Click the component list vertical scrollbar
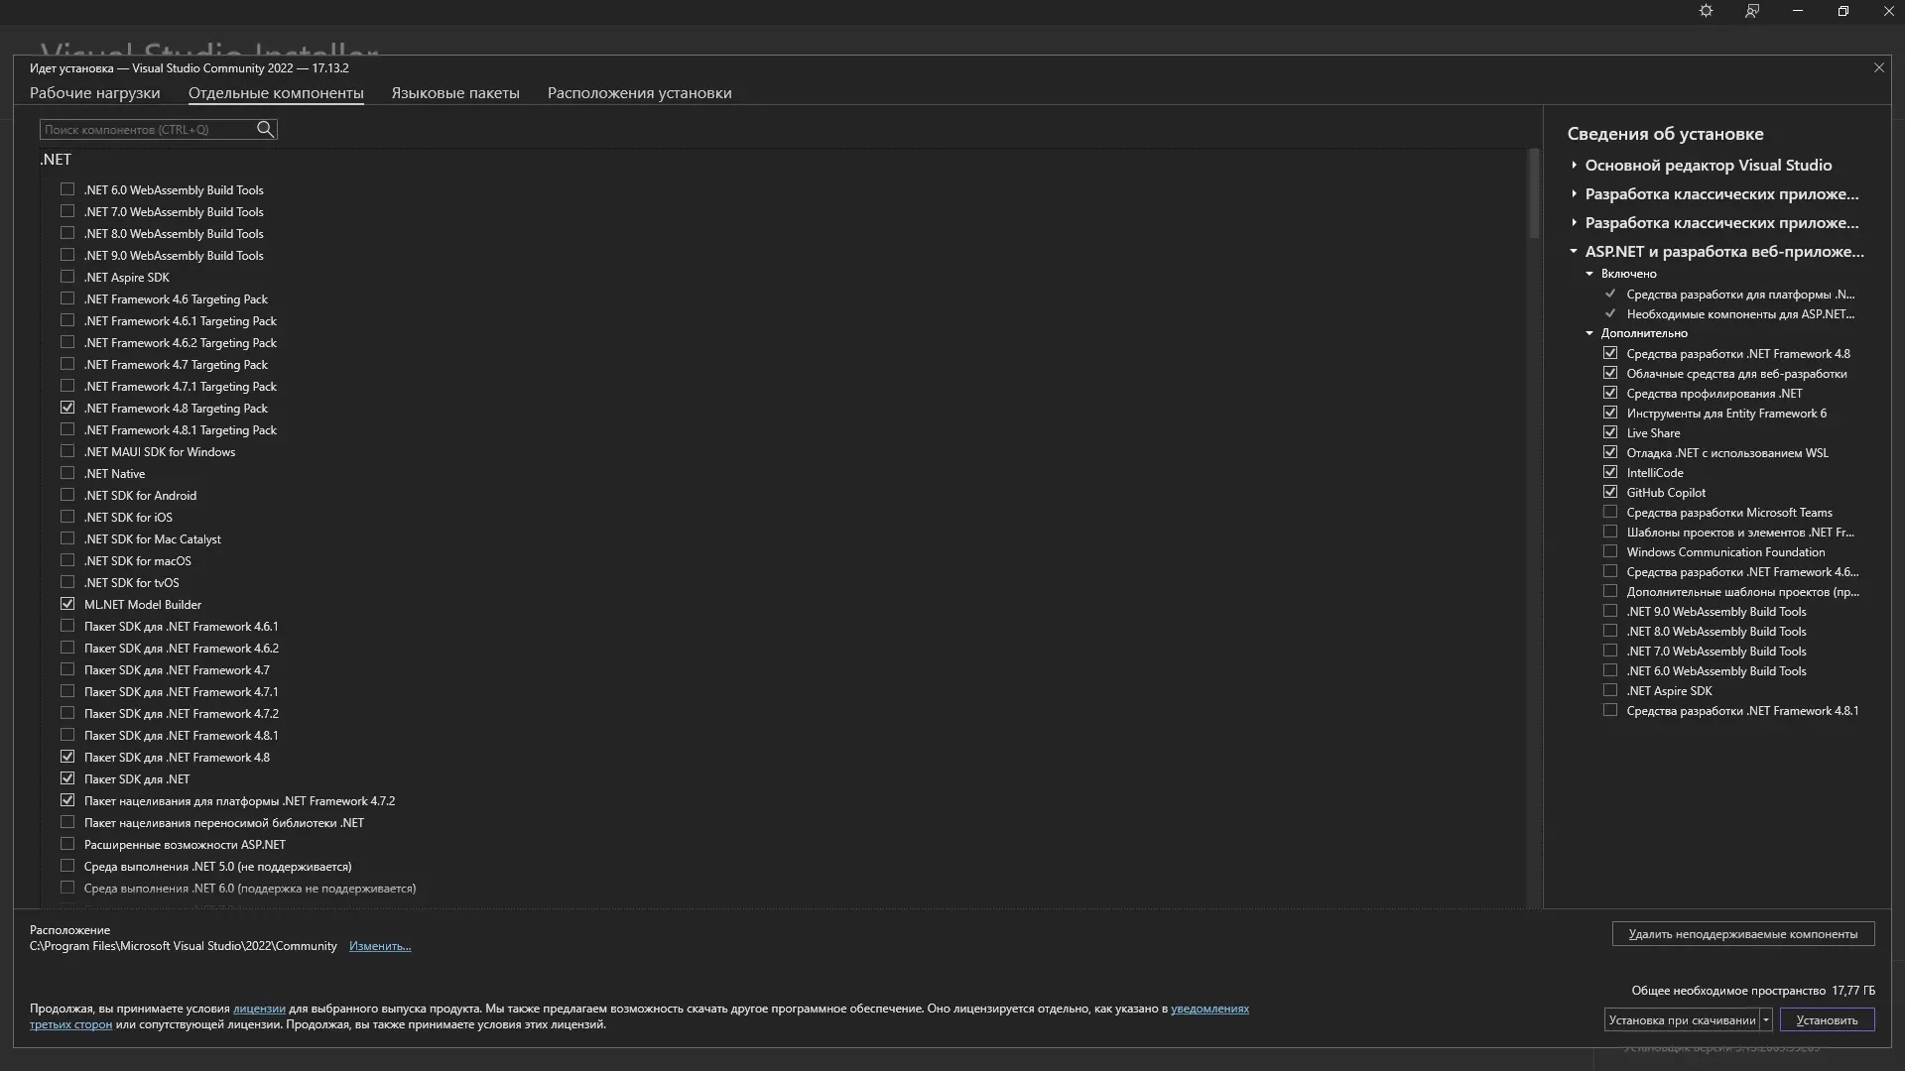Image resolution: width=1905 pixels, height=1071 pixels. point(1534,193)
